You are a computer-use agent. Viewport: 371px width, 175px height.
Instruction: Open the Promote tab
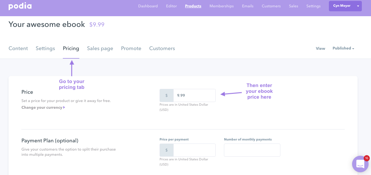click(x=131, y=48)
